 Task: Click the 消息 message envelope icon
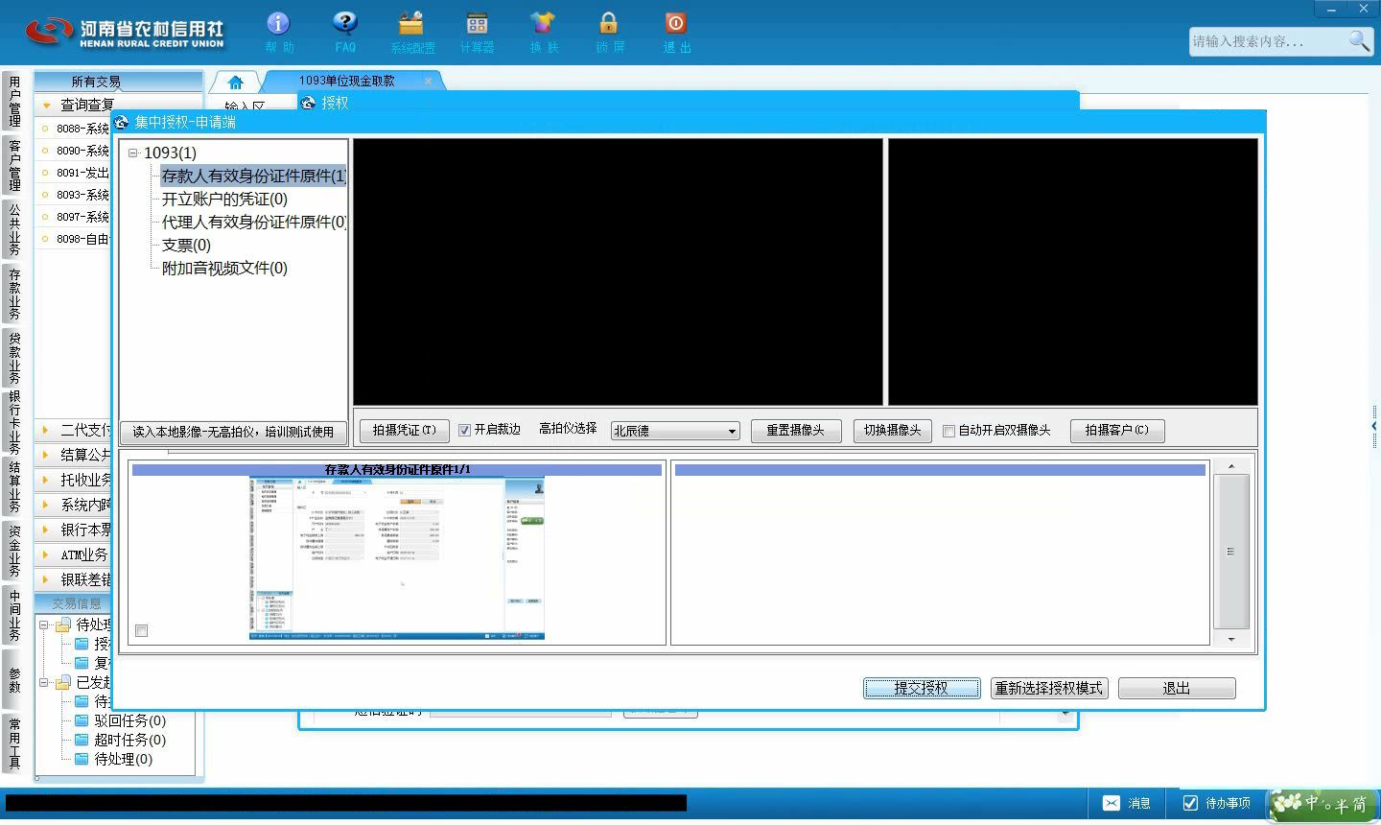click(x=1111, y=803)
